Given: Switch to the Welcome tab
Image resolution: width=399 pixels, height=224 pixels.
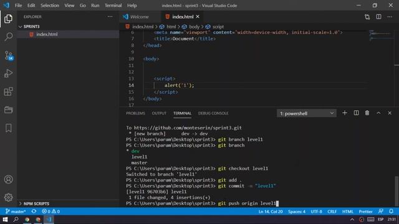Looking at the screenshot, I should click(x=140, y=17).
